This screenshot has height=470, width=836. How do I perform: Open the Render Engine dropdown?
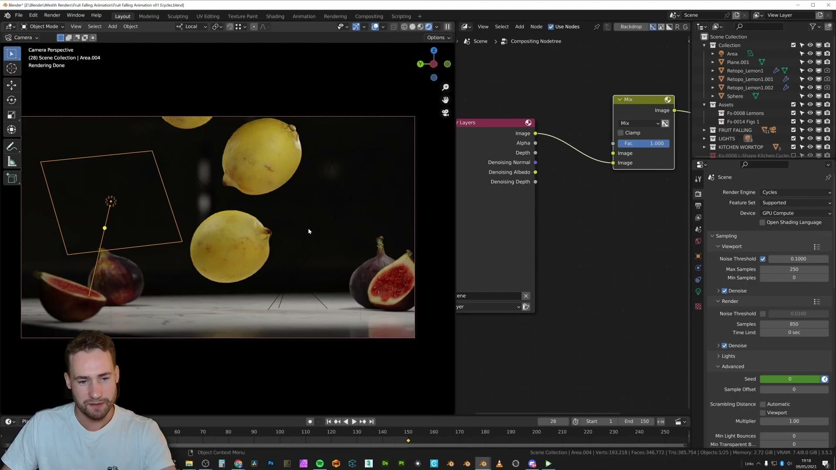(x=796, y=192)
